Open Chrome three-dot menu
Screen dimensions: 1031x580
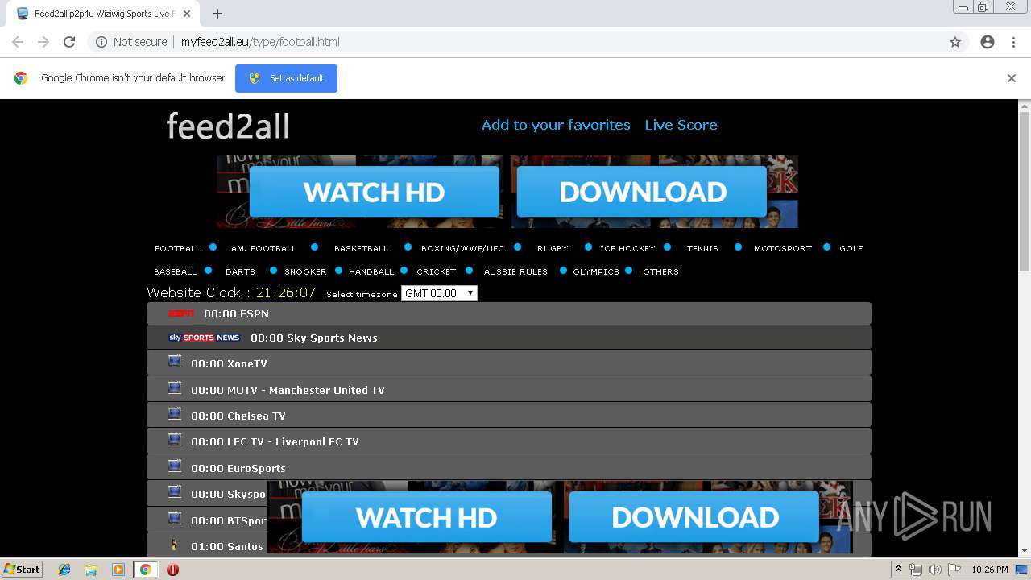[x=1013, y=42]
